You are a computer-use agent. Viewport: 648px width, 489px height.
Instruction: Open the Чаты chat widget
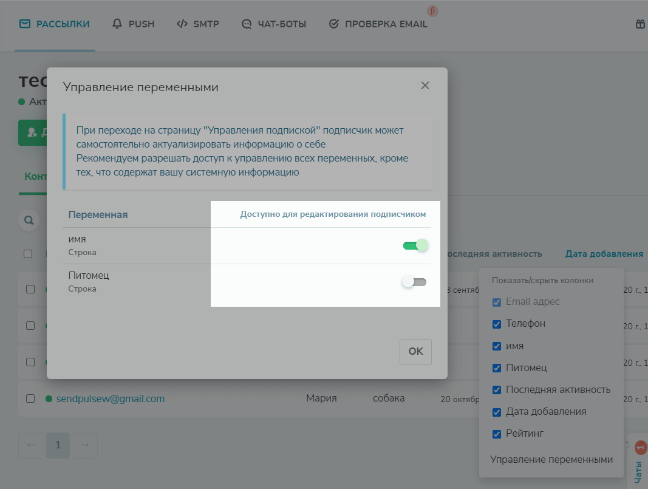pyautogui.click(x=639, y=465)
